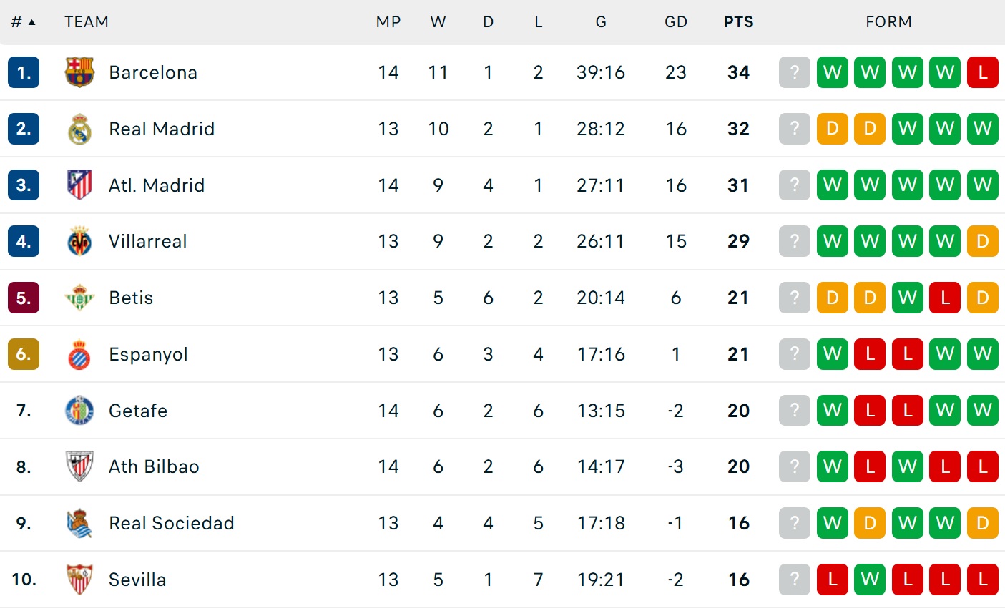1005x611 pixels.
Task: Open Getafe via its crest icon
Action: point(79,411)
